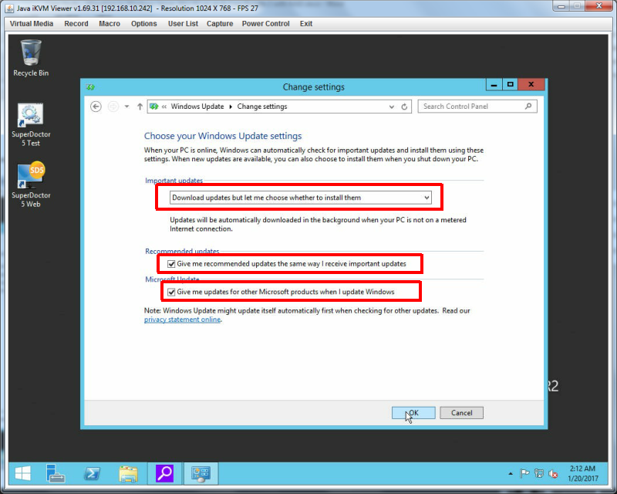Open the Virtual Media menu
617x494 pixels.
[32, 24]
